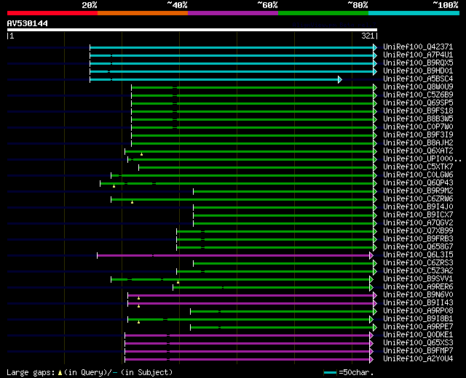Image resolution: width=466 pixels, height=378 pixels.
Task: Open hit UniRef100_Q8W0U9
Action: pyautogui.click(x=418, y=87)
